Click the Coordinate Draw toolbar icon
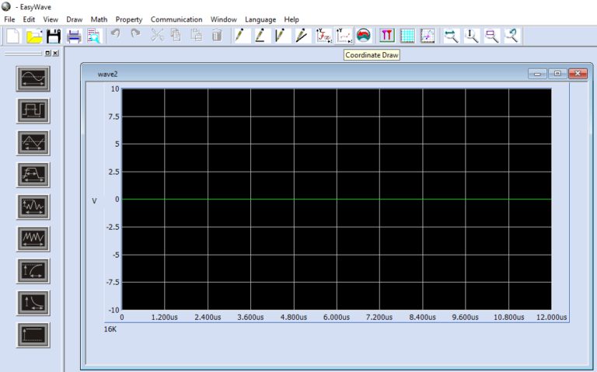 coord(344,35)
